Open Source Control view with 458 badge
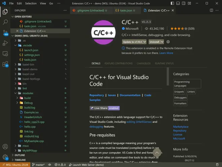The width and height of the screenshot is (222, 167). (x=5, y=33)
